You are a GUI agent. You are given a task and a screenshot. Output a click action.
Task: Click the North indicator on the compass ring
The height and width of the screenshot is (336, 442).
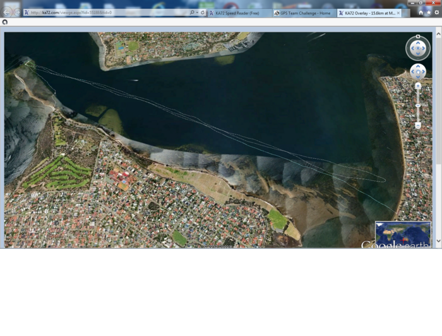(x=418, y=37)
